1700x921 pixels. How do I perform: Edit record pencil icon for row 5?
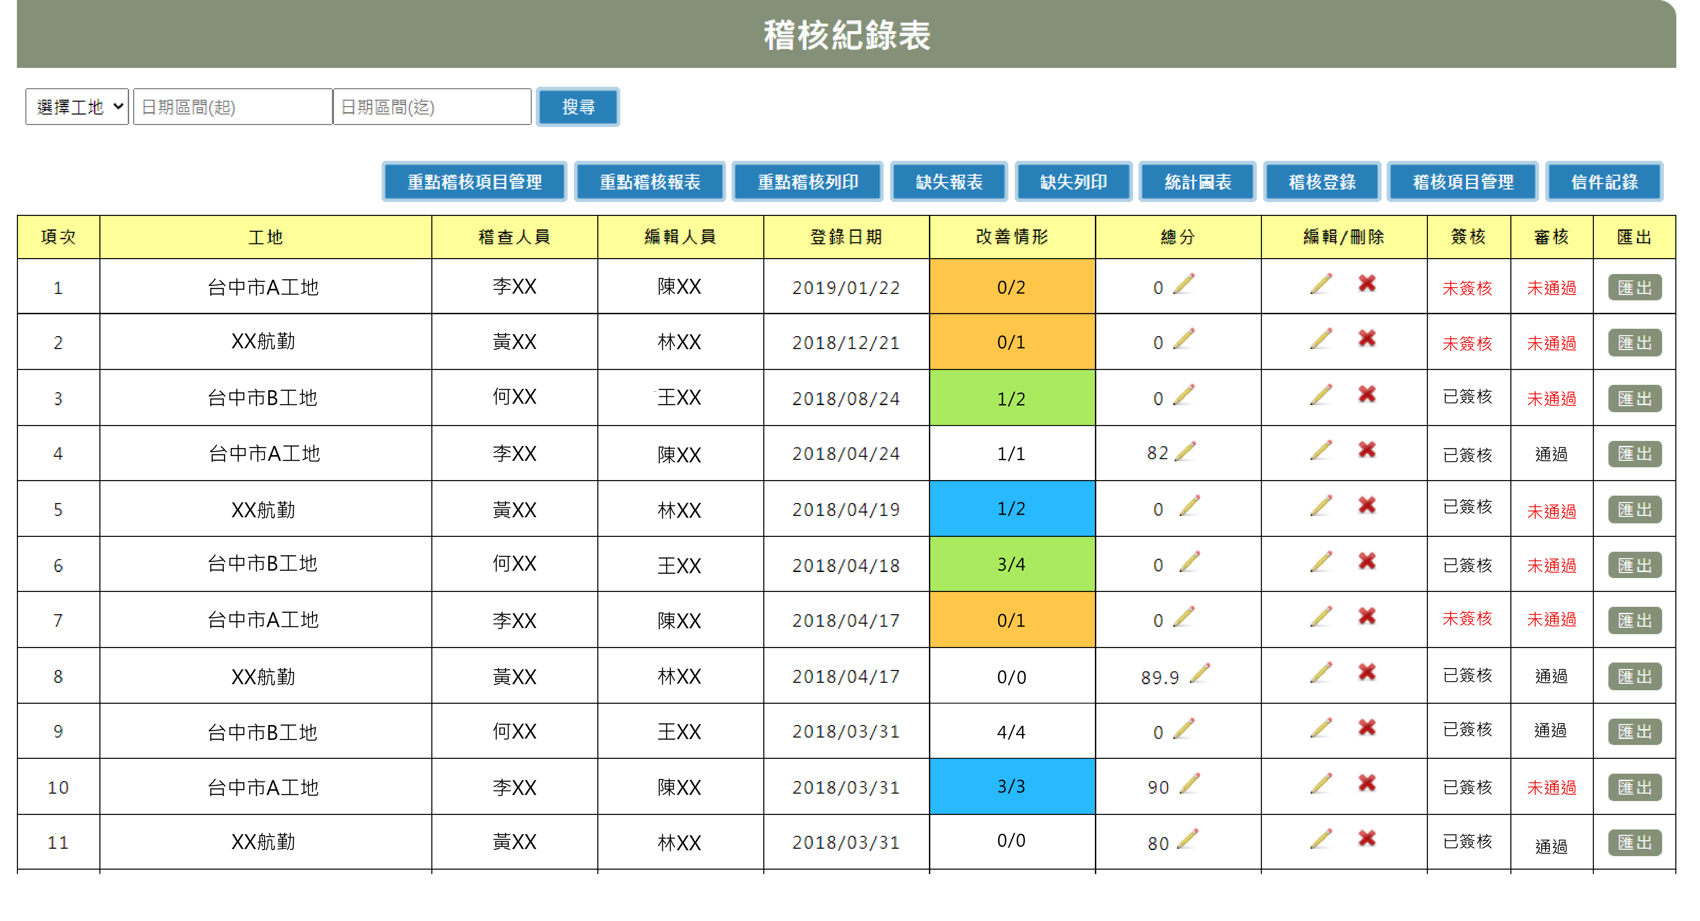coord(1321,505)
